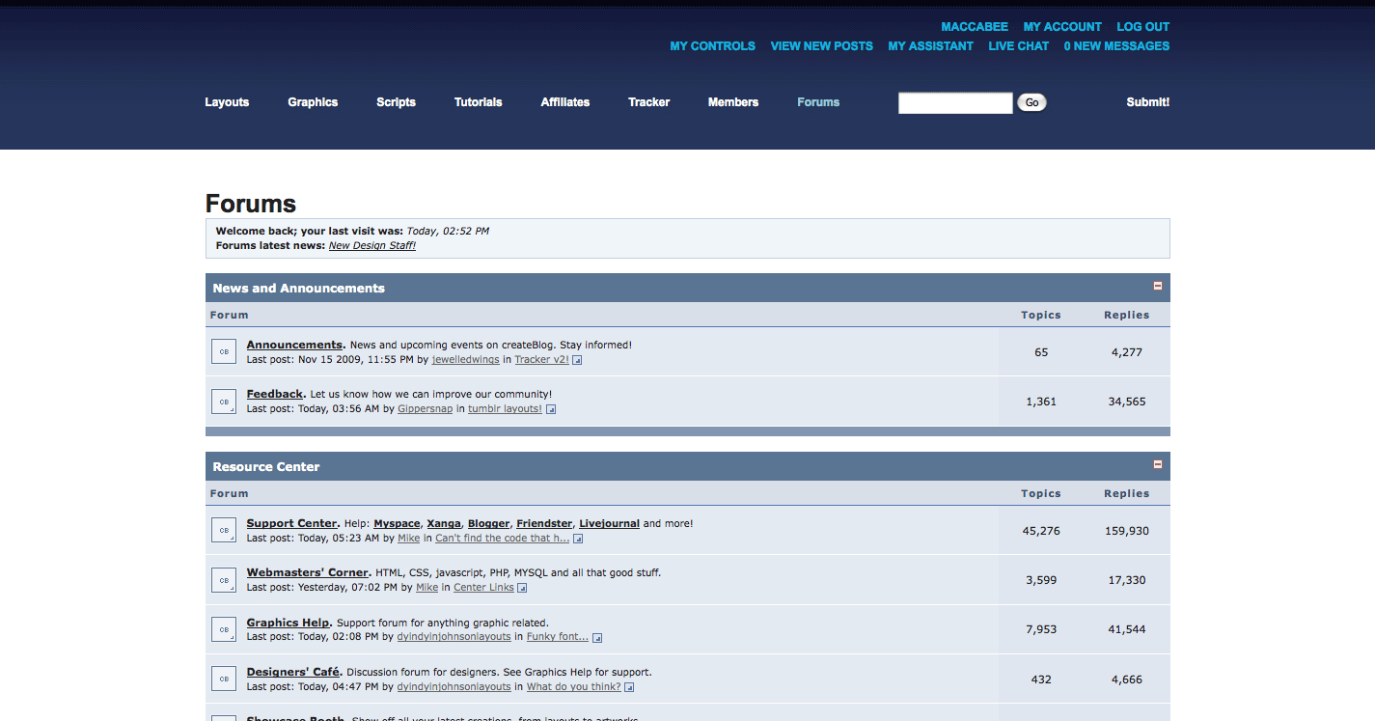This screenshot has height=721, width=1375.
Task: Collapse the Resource Center category
Action: coord(1158,464)
